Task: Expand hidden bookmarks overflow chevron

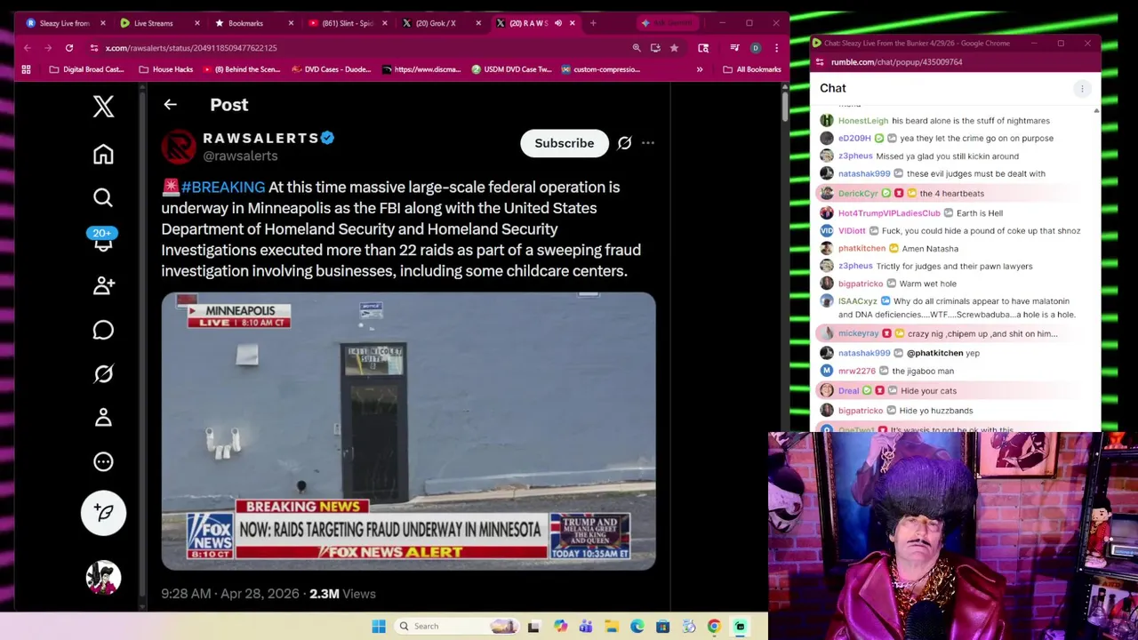Action: tap(700, 69)
